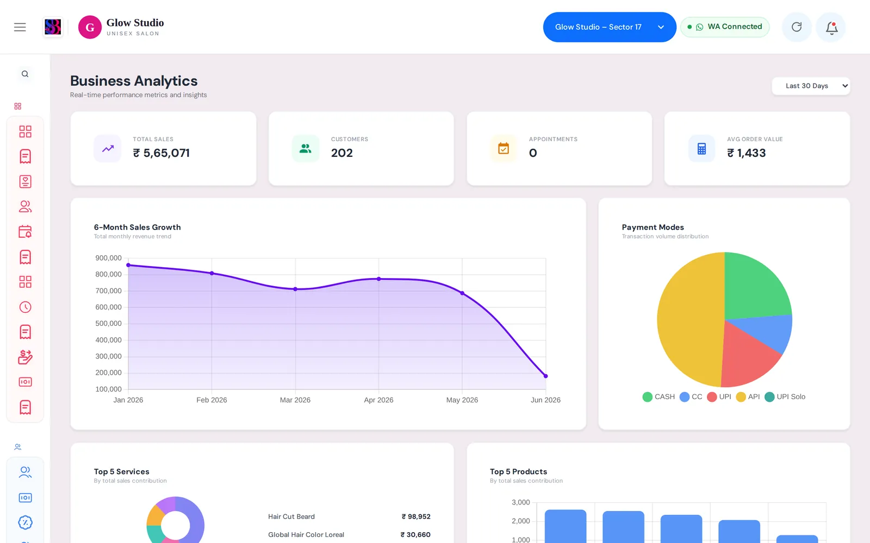Click the Appointments calendar check icon
This screenshot has height=543, width=870.
pos(504,148)
